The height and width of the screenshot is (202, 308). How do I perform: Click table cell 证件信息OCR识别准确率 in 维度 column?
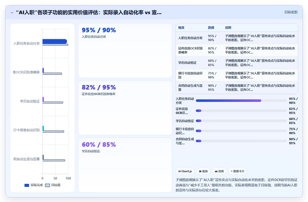pyautogui.click(x=190, y=50)
